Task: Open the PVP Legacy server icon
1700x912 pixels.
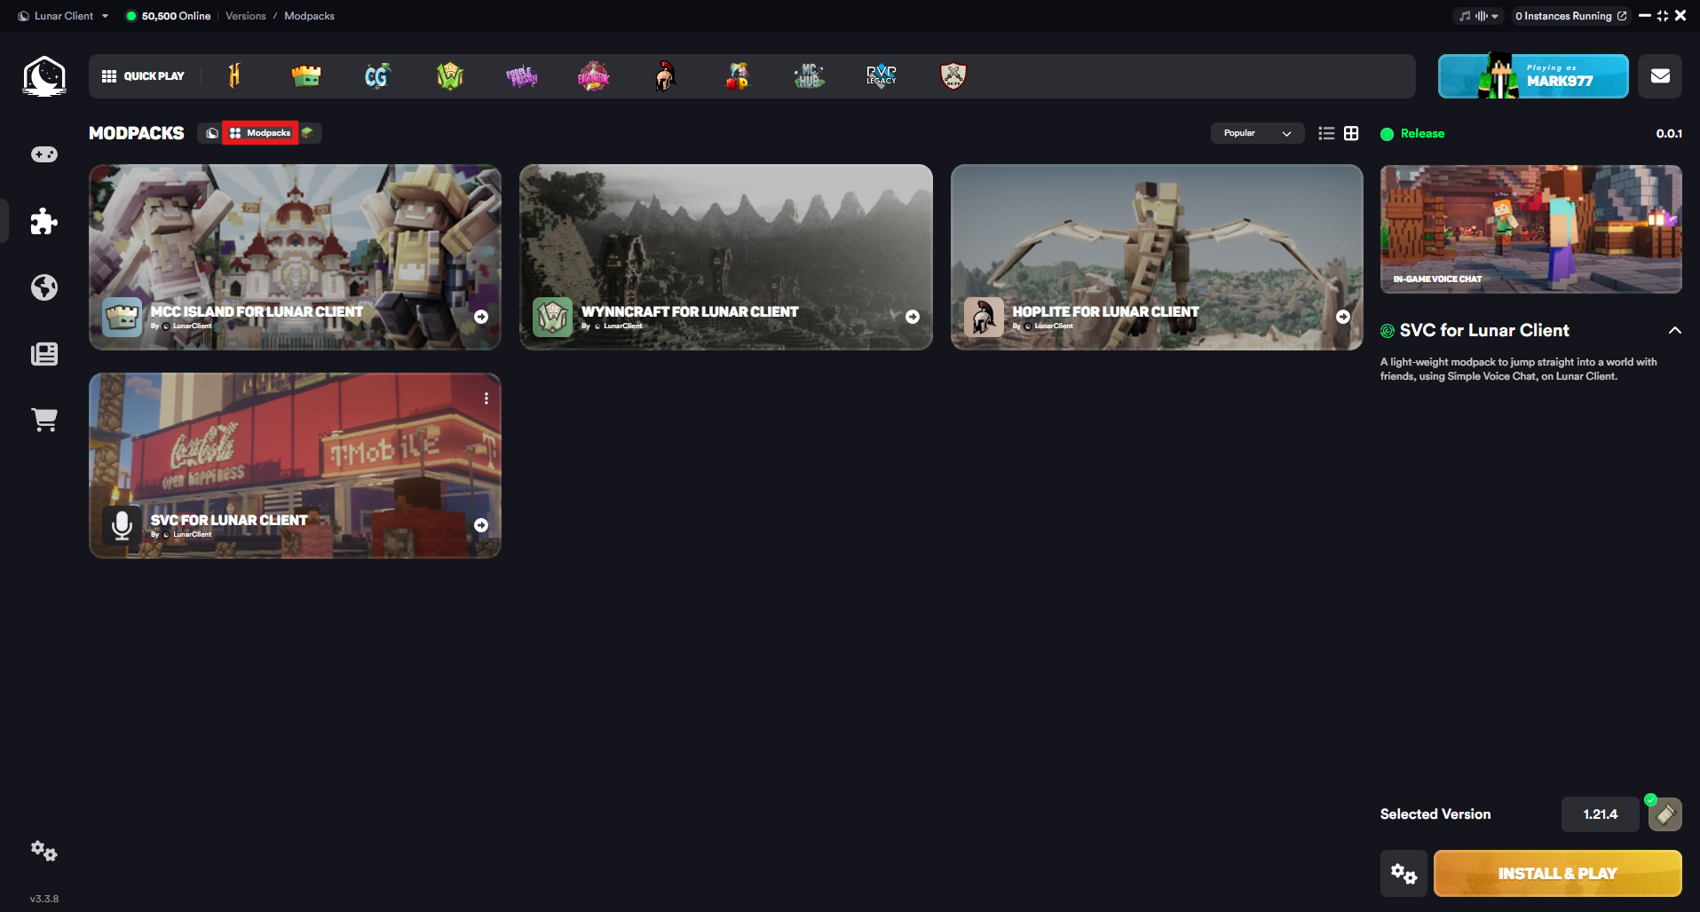Action: coord(882,76)
